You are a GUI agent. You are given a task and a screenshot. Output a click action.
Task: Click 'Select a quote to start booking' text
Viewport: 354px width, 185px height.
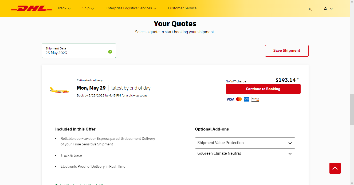[175, 32]
